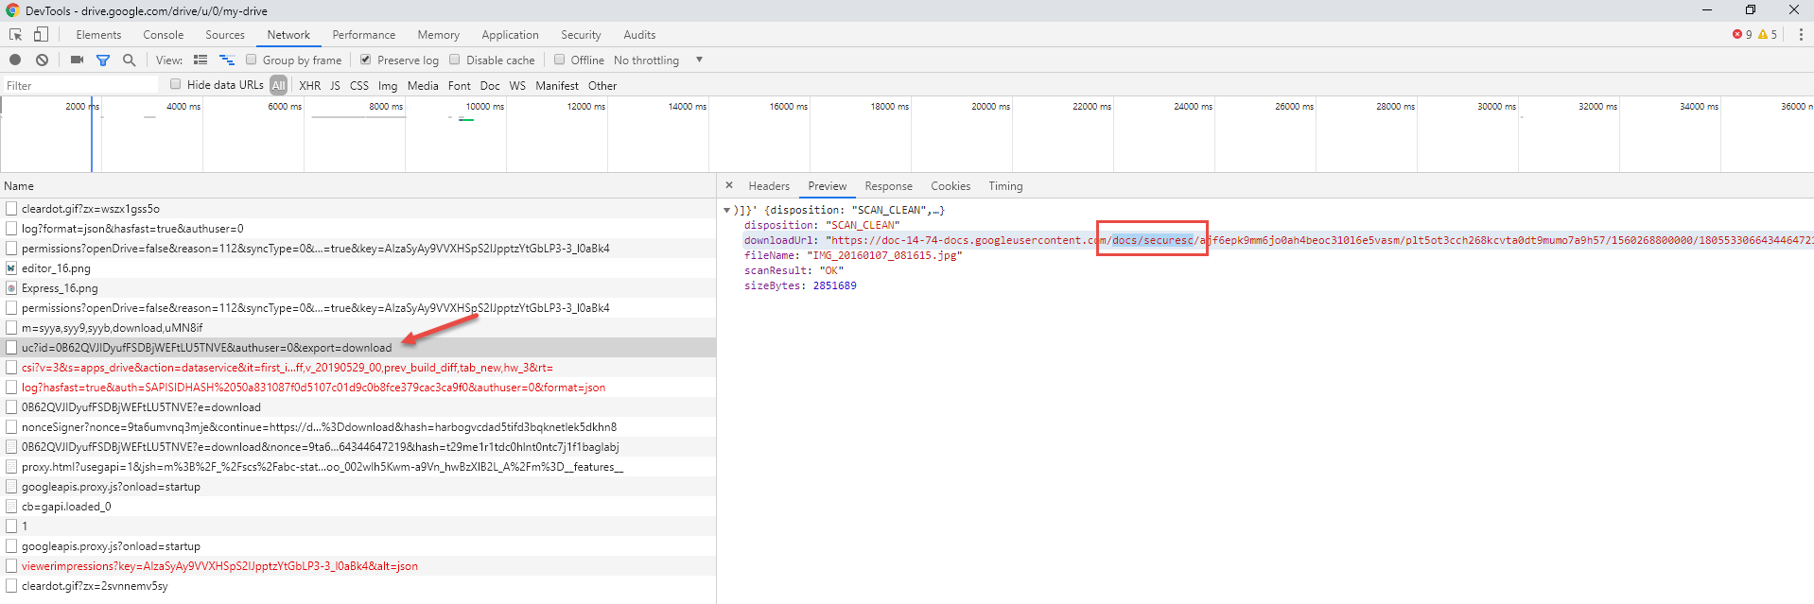
Task: Toggle capture screenshots camera icon
Action: click(77, 60)
